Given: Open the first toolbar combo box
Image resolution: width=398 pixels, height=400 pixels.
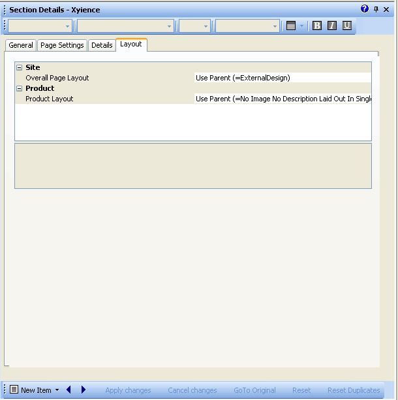Looking at the screenshot, I should pos(40,26).
